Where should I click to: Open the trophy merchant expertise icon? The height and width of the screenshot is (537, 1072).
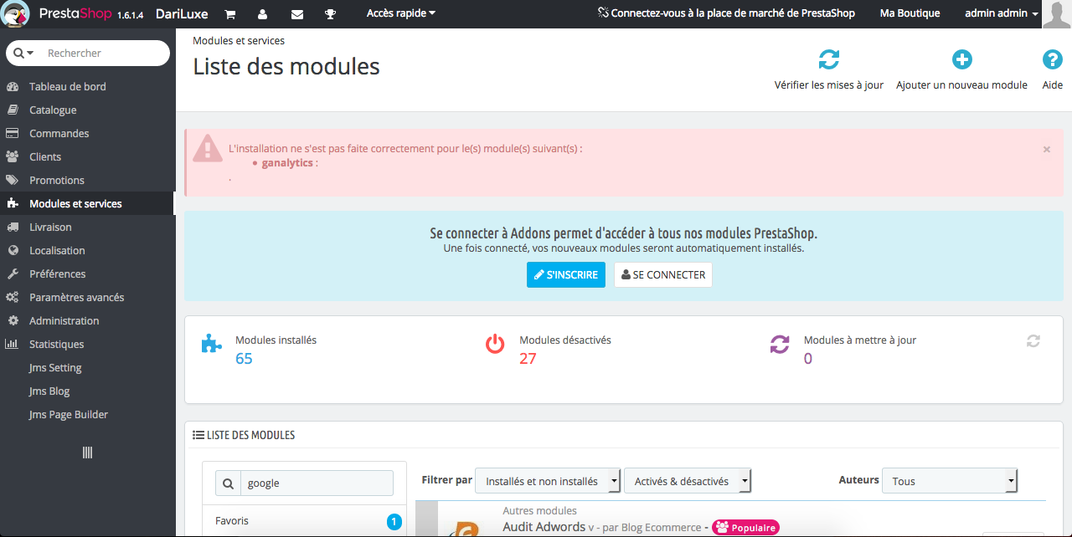point(330,14)
